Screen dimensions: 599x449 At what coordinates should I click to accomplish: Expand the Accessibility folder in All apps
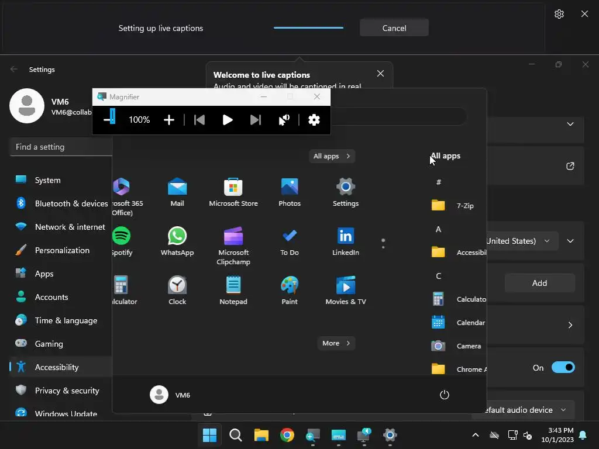[x=457, y=253]
